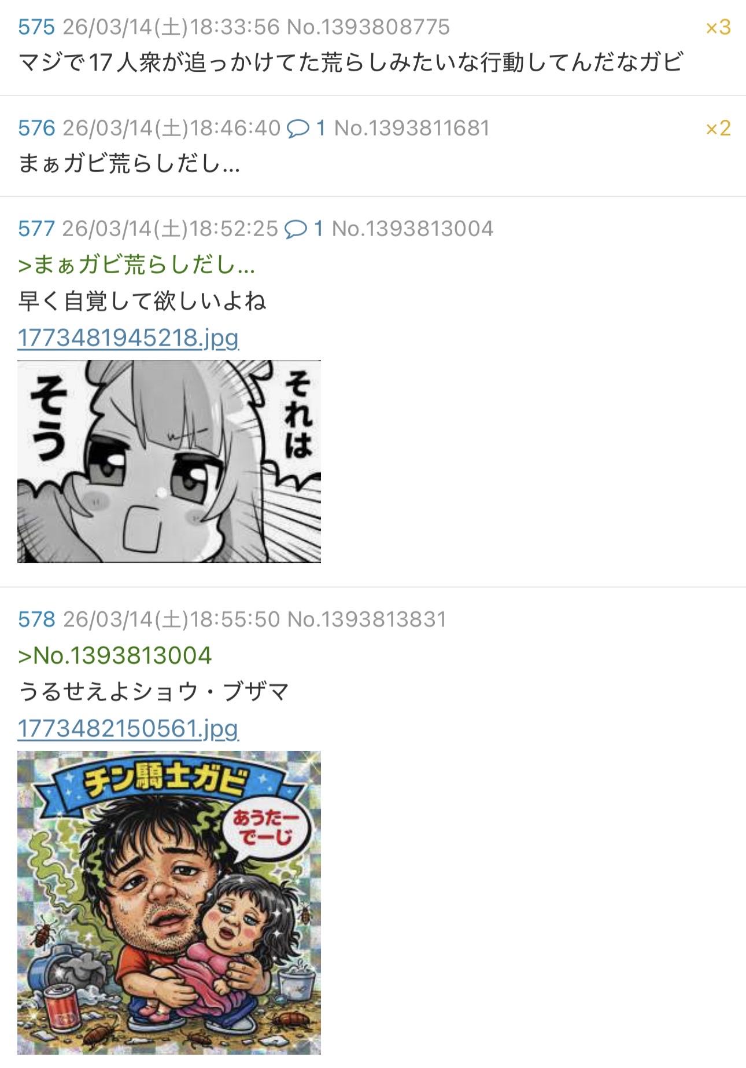Select No.1393813831 on post 578
The height and width of the screenshot is (1068, 746).
pos(367,619)
